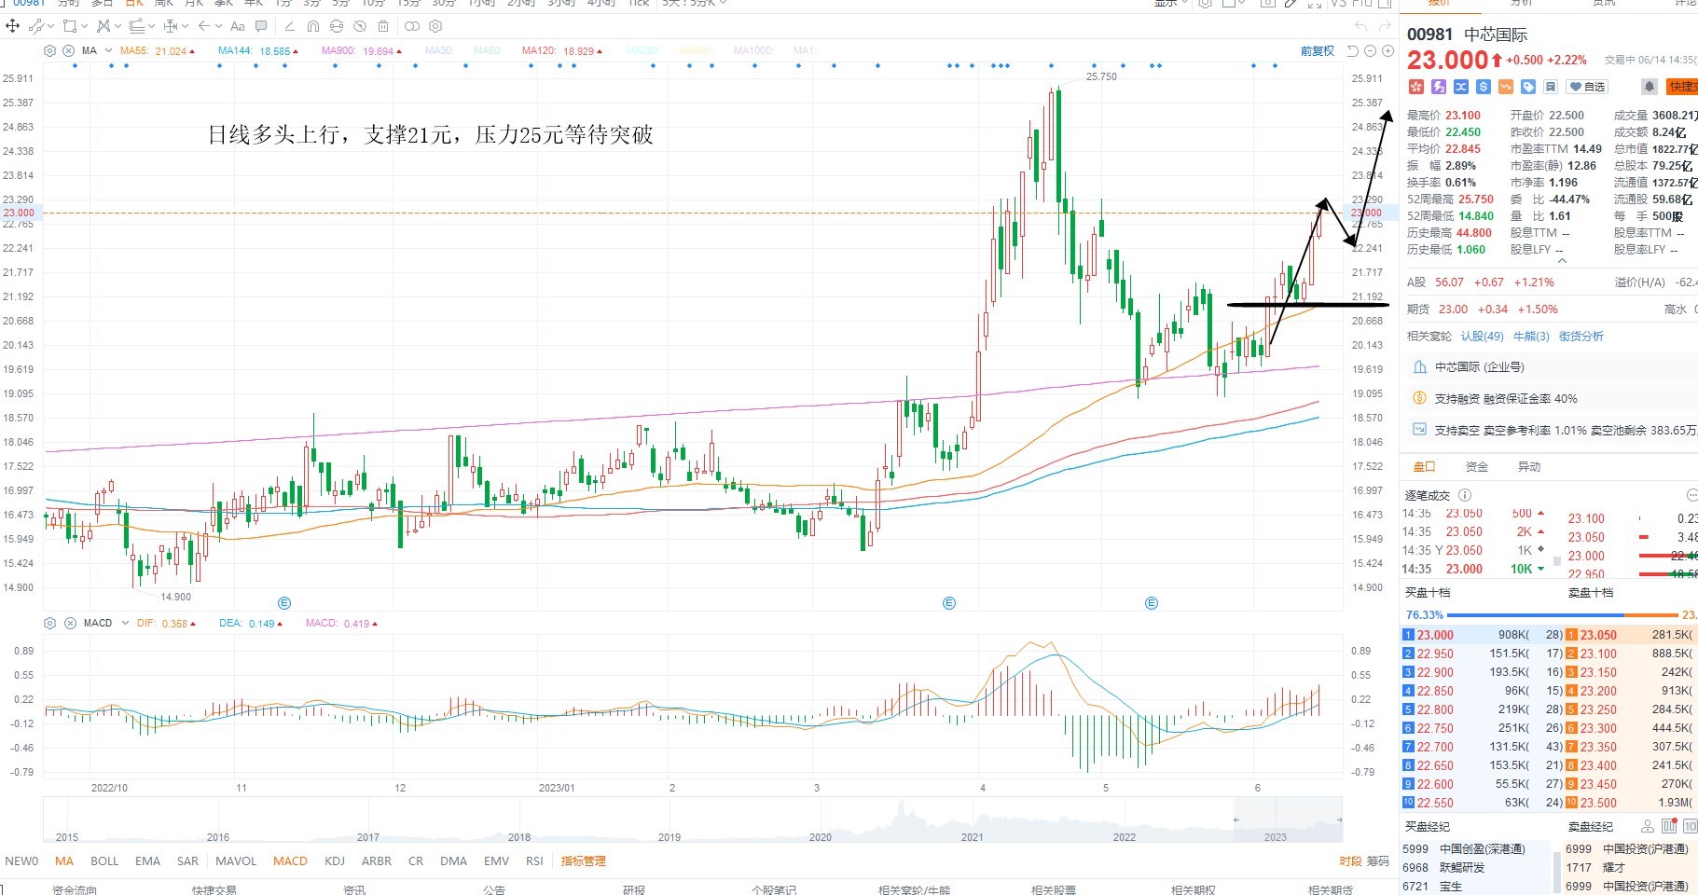Expand trend line tool options arrow
This screenshot has height=895, width=1698.
[x=51, y=26]
